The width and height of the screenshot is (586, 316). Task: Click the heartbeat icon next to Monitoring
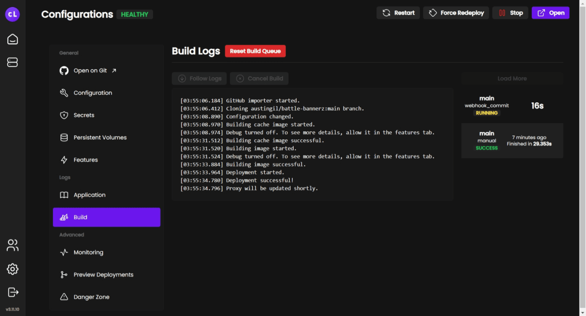tap(64, 252)
